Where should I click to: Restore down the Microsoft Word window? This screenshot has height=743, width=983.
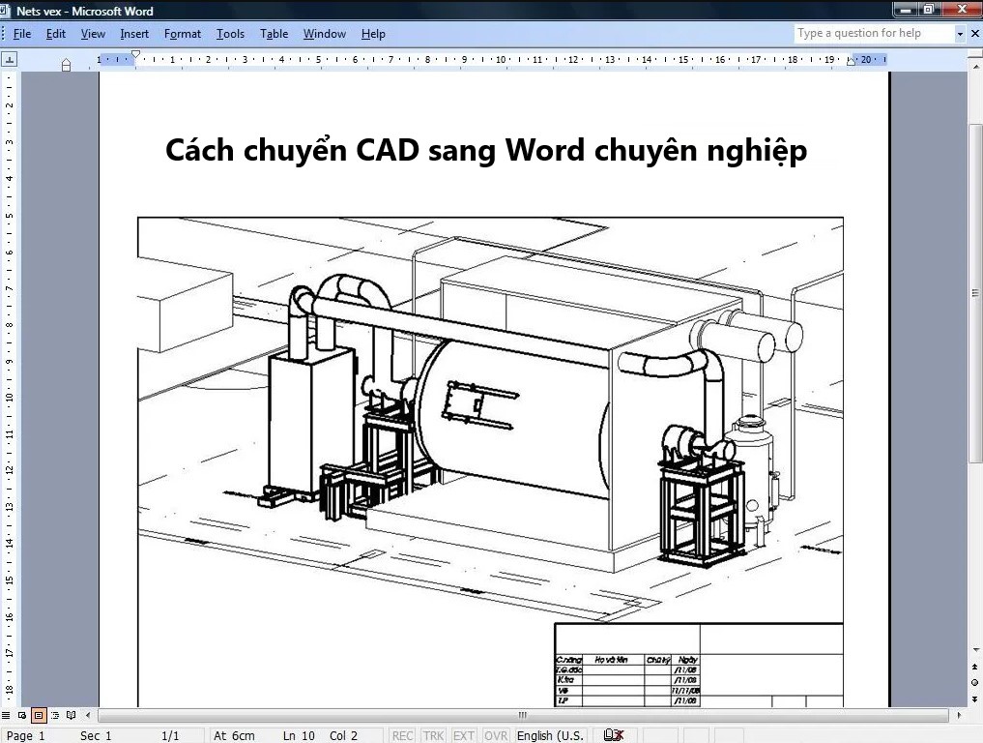point(929,10)
